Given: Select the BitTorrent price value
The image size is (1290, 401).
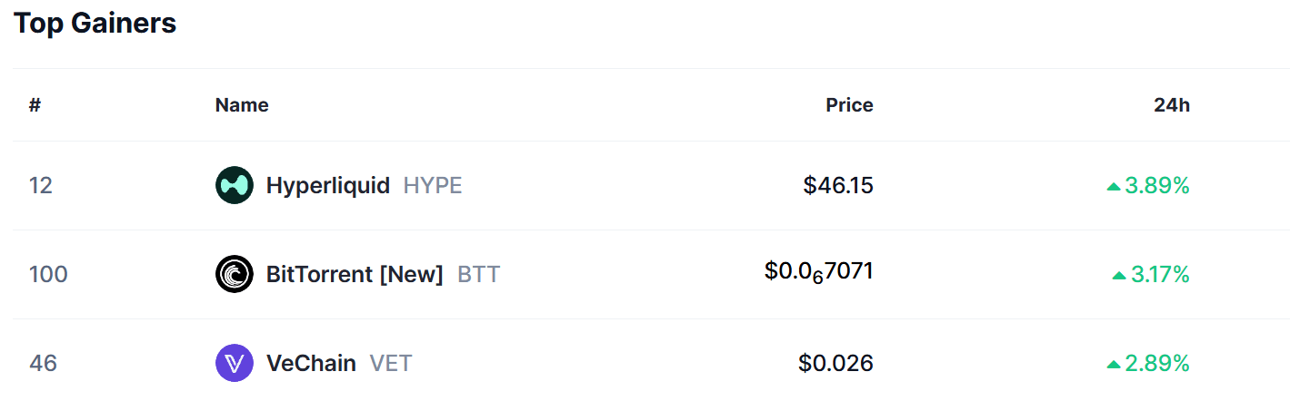Looking at the screenshot, I should click(819, 272).
